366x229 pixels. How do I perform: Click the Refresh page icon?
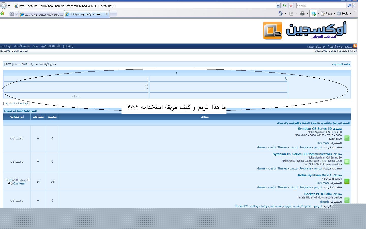284,6
